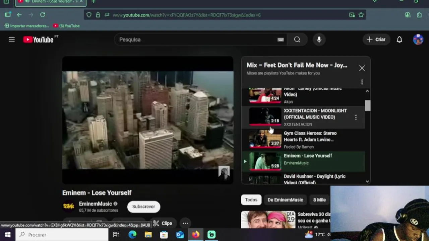Select the 8 Mile filter chip

[319, 200]
